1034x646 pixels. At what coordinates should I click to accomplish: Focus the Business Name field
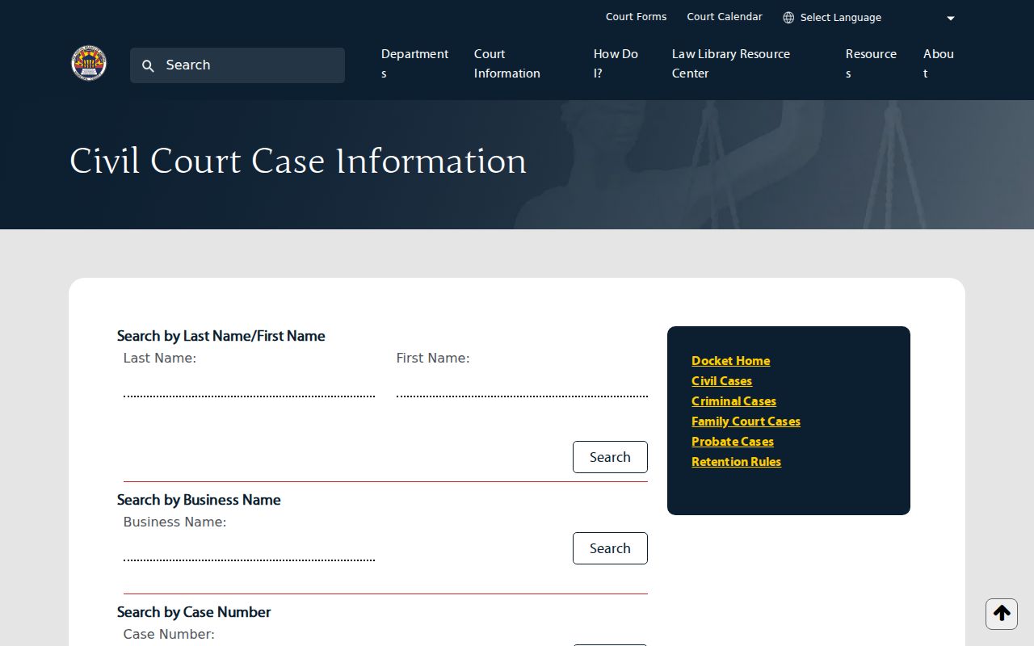click(249, 547)
